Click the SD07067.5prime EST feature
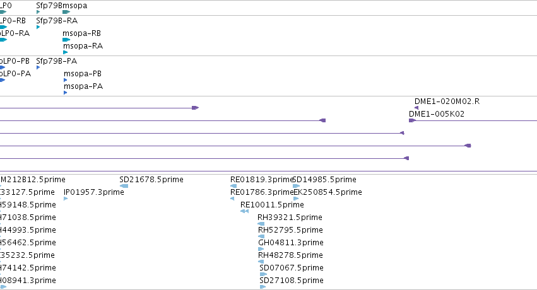This screenshot has width=537, height=290. (263, 274)
